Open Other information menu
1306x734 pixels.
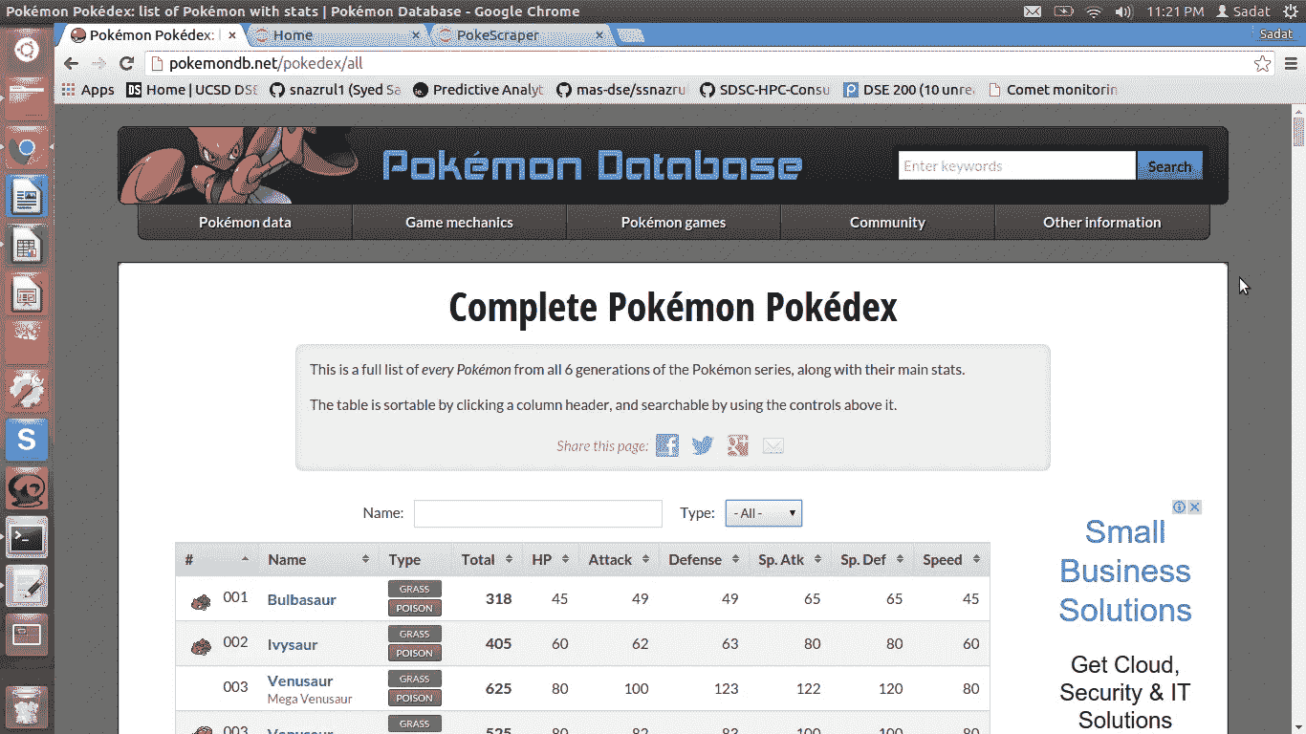click(x=1101, y=222)
